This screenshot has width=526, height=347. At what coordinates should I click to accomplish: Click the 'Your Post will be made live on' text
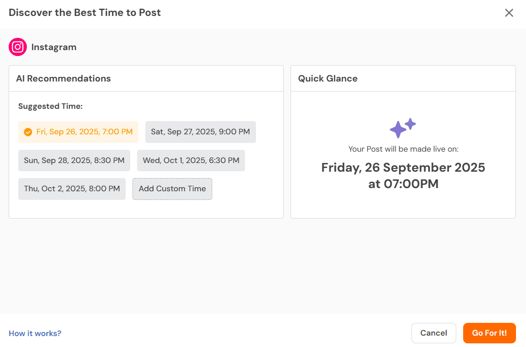pos(403,149)
